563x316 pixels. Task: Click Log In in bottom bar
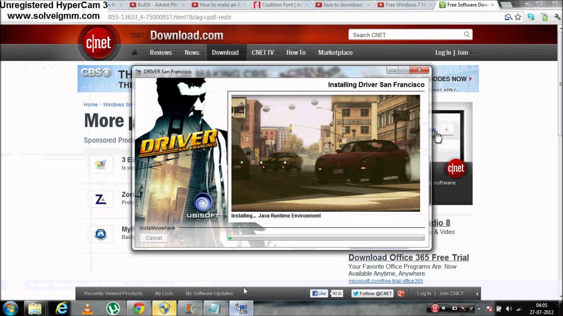point(424,293)
